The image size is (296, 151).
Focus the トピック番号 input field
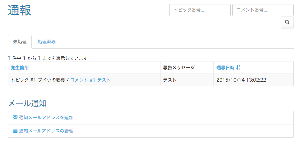(200, 10)
